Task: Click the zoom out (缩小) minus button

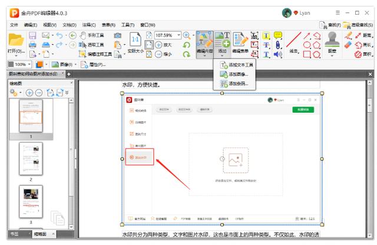Action: (163, 54)
